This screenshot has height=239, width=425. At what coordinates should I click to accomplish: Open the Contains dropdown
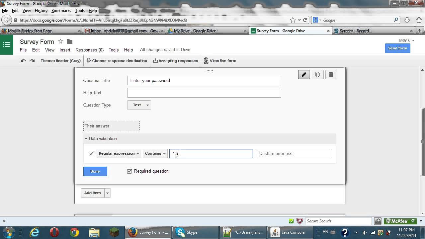[155, 153]
